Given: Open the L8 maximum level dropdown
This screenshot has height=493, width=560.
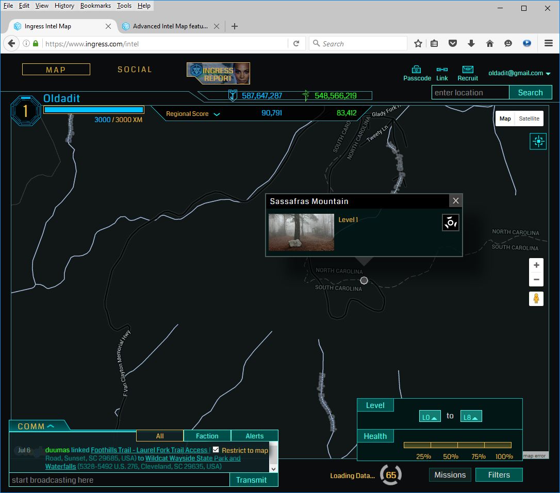Looking at the screenshot, I should pos(471,416).
